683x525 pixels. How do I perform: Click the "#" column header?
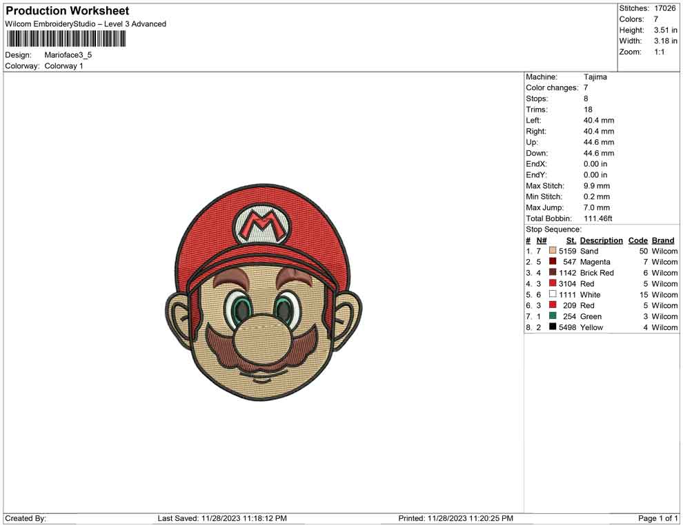click(x=528, y=240)
